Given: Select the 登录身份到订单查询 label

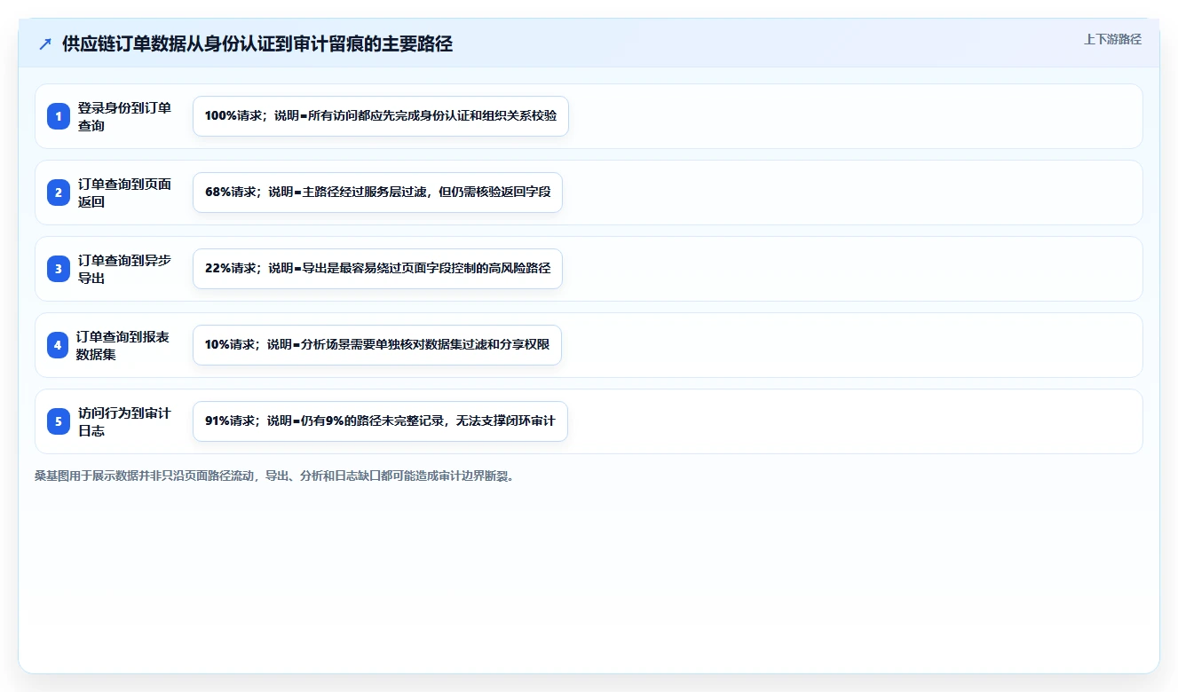Looking at the screenshot, I should click(x=124, y=116).
